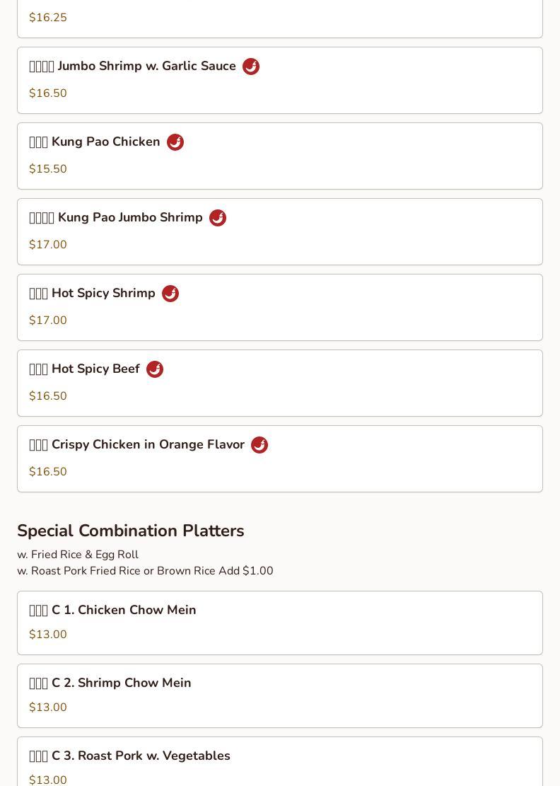Click spicy pepper icon on Hot Spicy Shrimp
Viewport: 560px width, 786px height.
[x=170, y=294]
